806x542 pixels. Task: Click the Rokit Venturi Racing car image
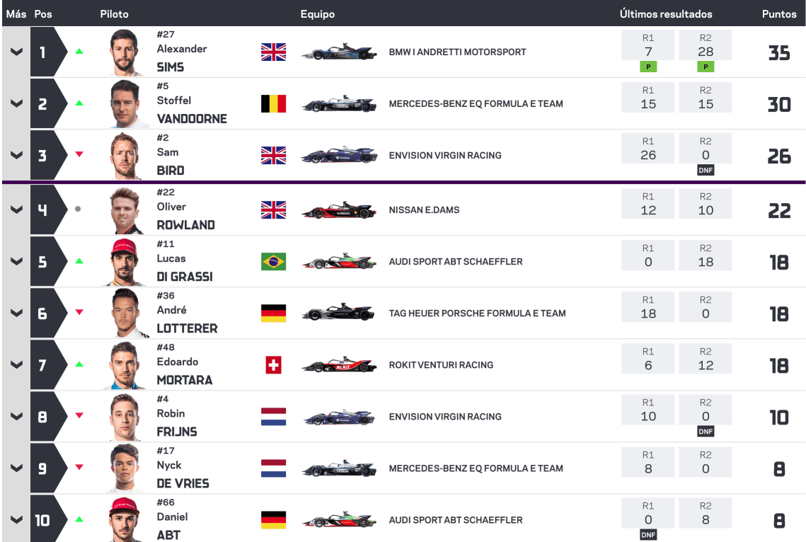pyautogui.click(x=339, y=366)
